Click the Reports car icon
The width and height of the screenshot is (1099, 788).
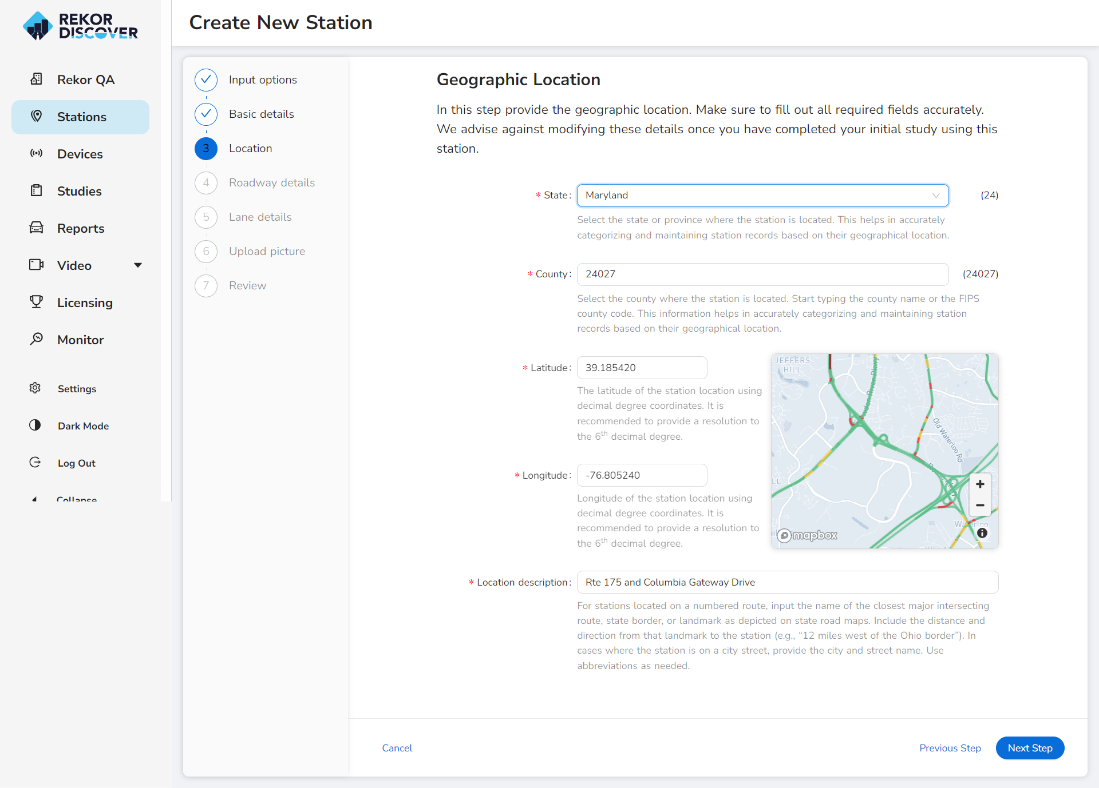(37, 228)
